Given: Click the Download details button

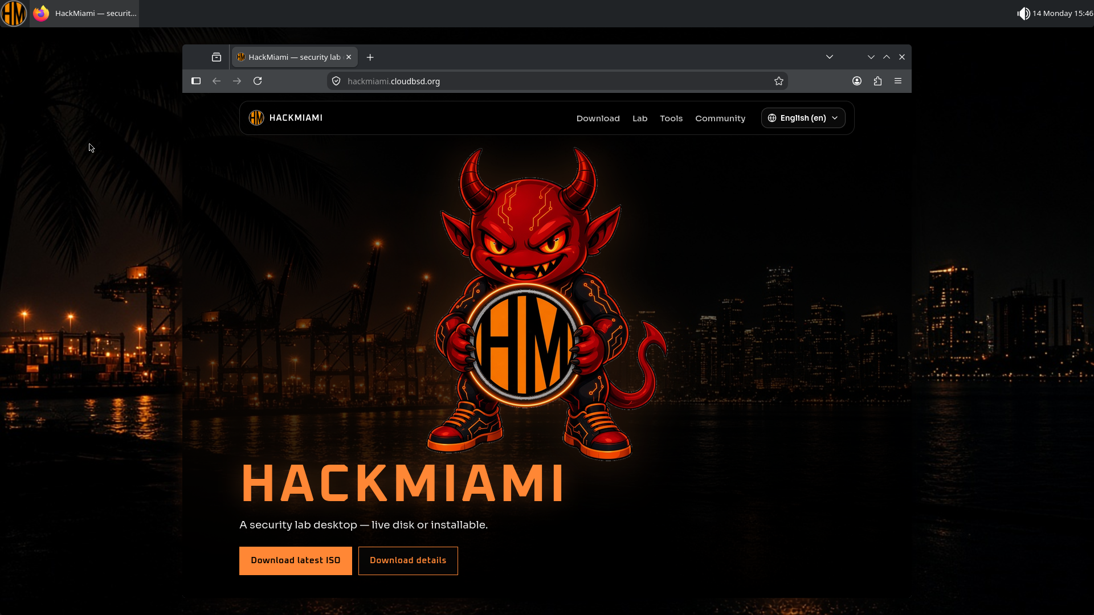Looking at the screenshot, I should click(x=408, y=561).
